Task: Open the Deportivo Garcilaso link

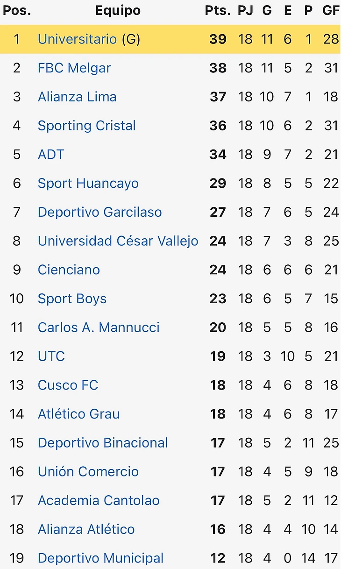Action: coord(100,212)
